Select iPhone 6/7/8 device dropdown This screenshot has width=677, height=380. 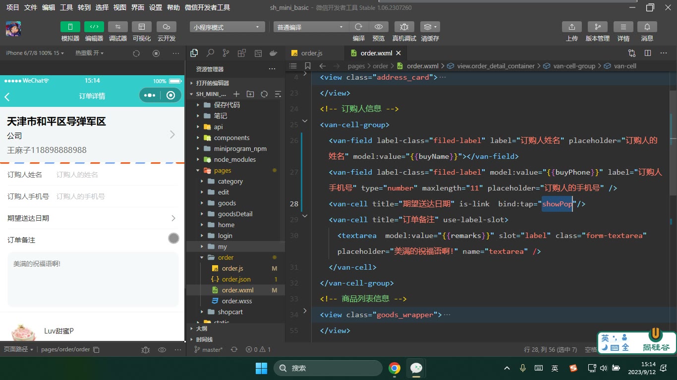(35, 53)
